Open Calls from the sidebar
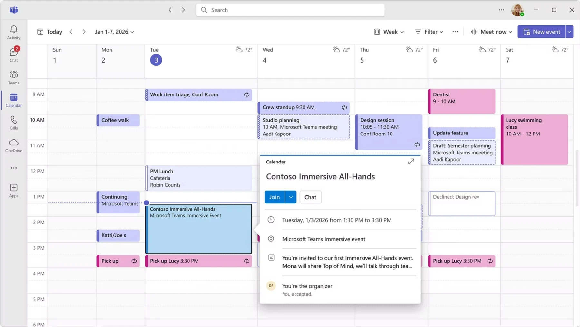Screen dimensions: 580x327 pos(14,123)
